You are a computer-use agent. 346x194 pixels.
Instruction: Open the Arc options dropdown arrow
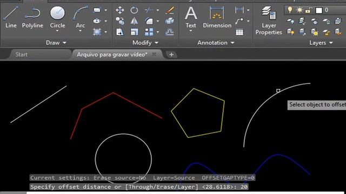(x=81, y=31)
